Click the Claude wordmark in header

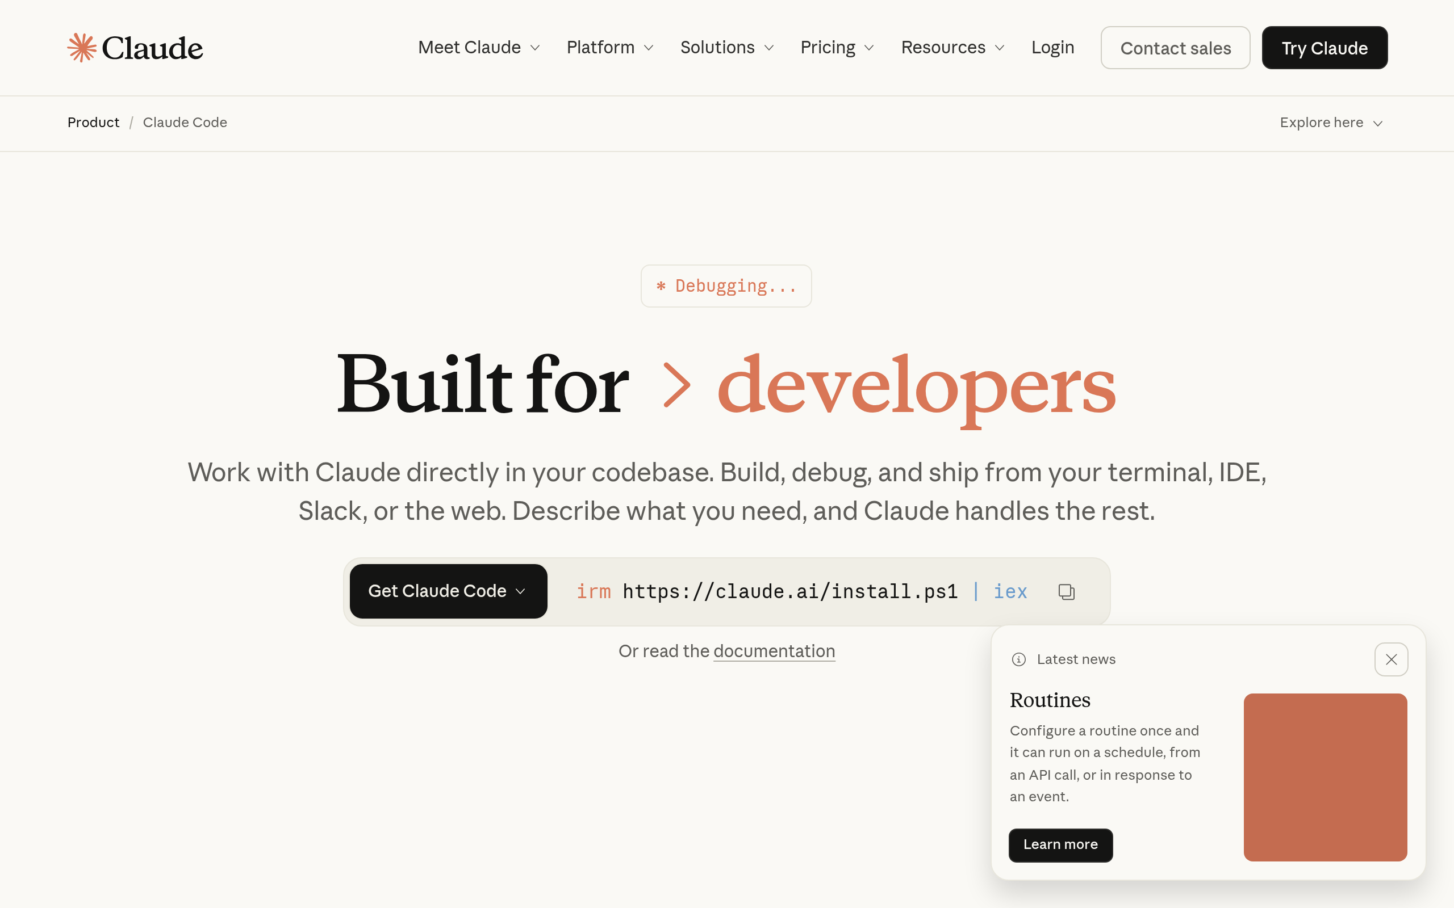pos(153,48)
